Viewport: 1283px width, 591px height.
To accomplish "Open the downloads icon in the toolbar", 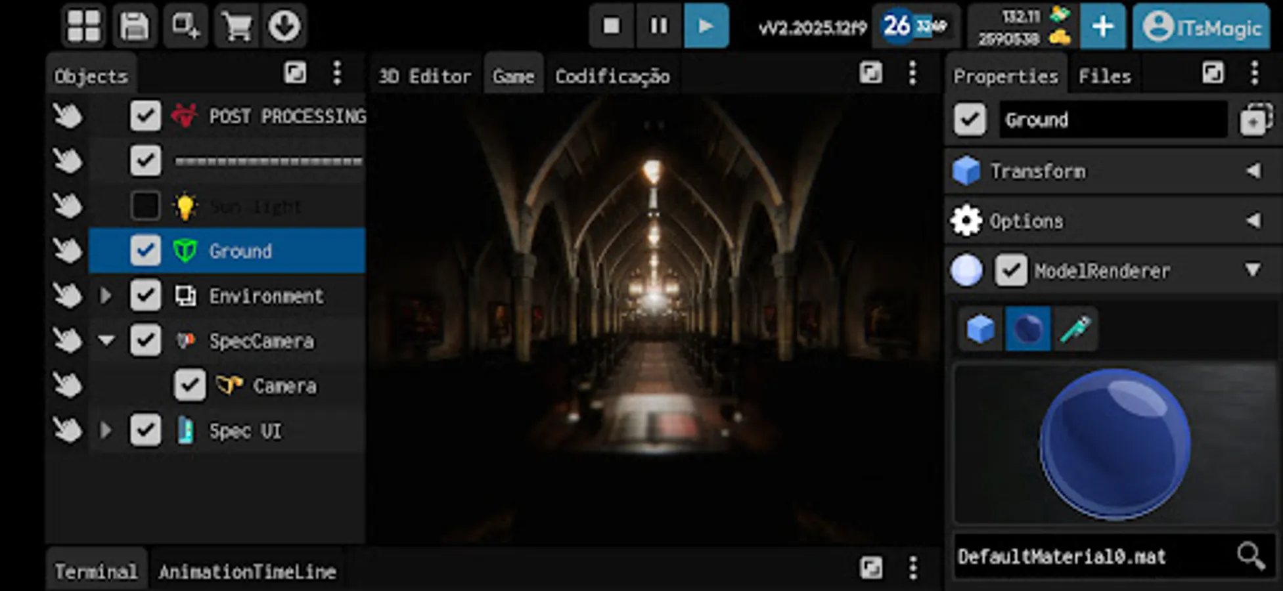I will pyautogui.click(x=285, y=26).
